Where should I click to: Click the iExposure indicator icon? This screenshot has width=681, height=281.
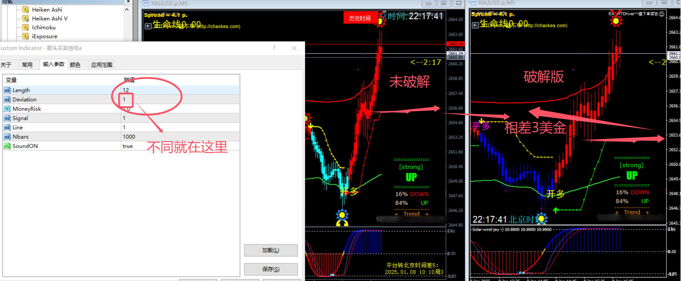[26, 36]
